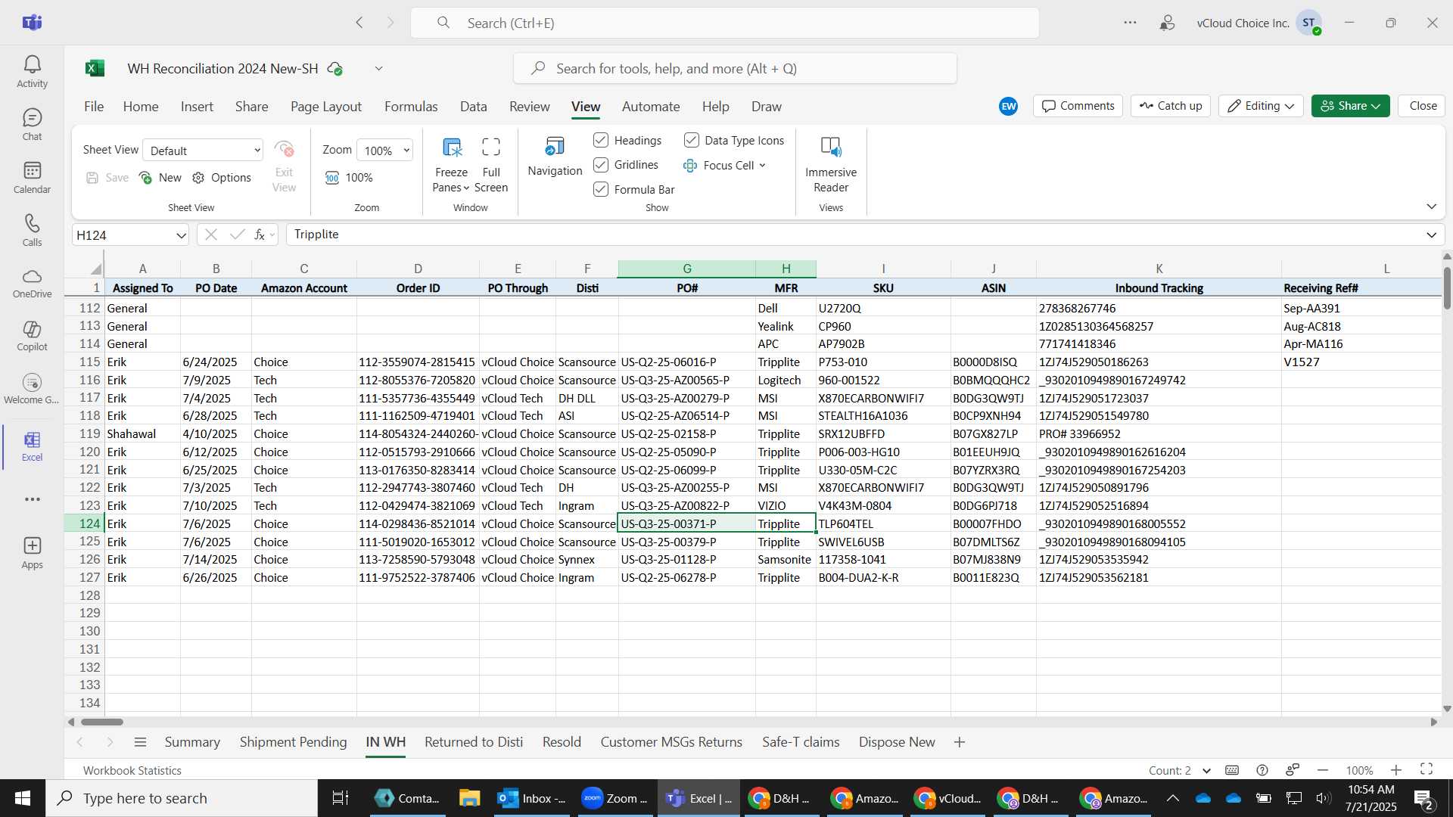Open Shipment Pending sheet tab

point(293,742)
